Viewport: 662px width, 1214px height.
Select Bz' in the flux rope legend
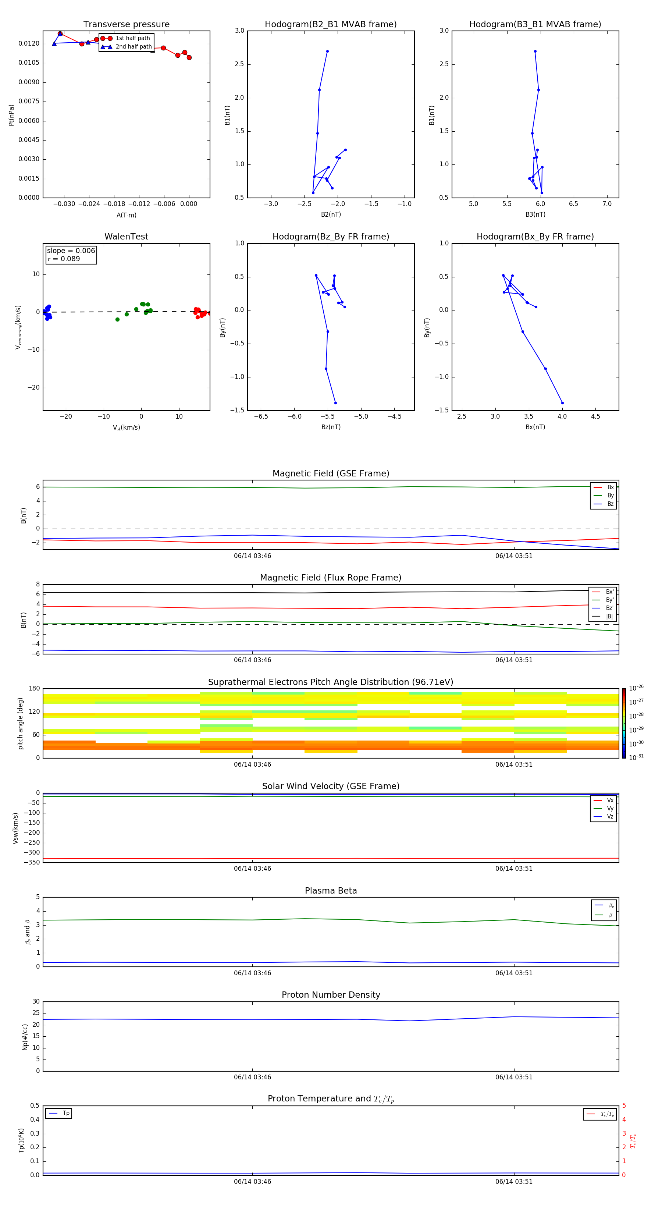point(603,608)
